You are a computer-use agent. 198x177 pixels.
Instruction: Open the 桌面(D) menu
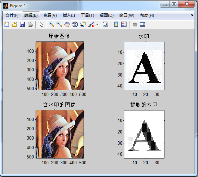tap(107, 15)
